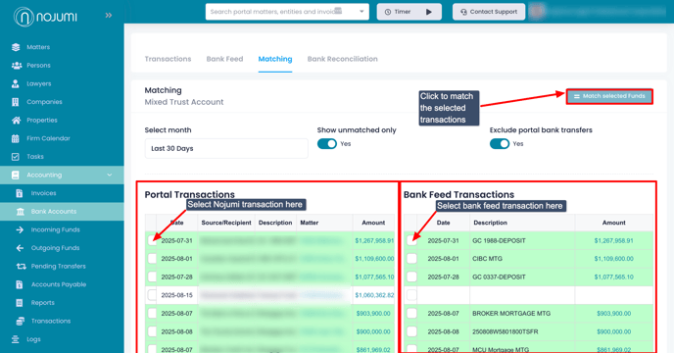This screenshot has width=674, height=353.
Task: Start the timer with play icon
Action: (428, 12)
